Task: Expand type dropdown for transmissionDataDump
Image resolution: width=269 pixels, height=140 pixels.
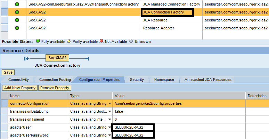Action: click(110, 112)
